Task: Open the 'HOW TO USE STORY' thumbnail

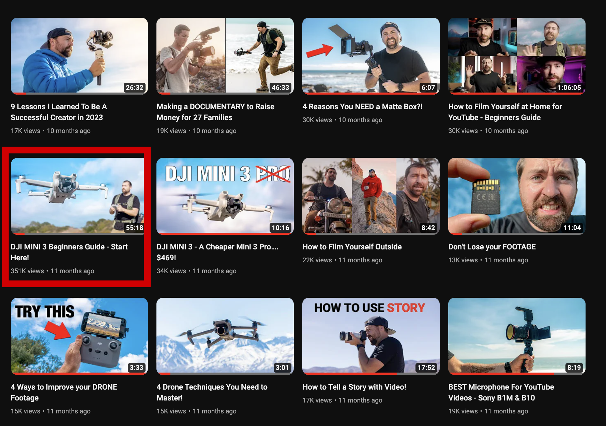Action: click(371, 336)
